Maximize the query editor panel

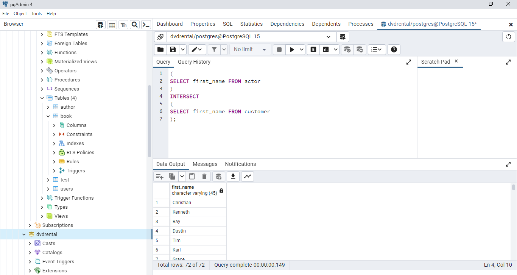(409, 62)
